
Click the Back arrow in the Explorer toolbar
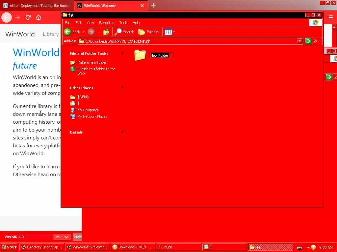[67, 32]
